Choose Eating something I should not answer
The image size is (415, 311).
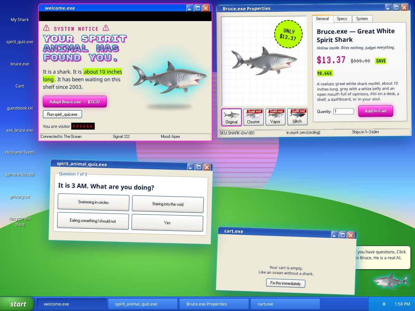click(93, 221)
